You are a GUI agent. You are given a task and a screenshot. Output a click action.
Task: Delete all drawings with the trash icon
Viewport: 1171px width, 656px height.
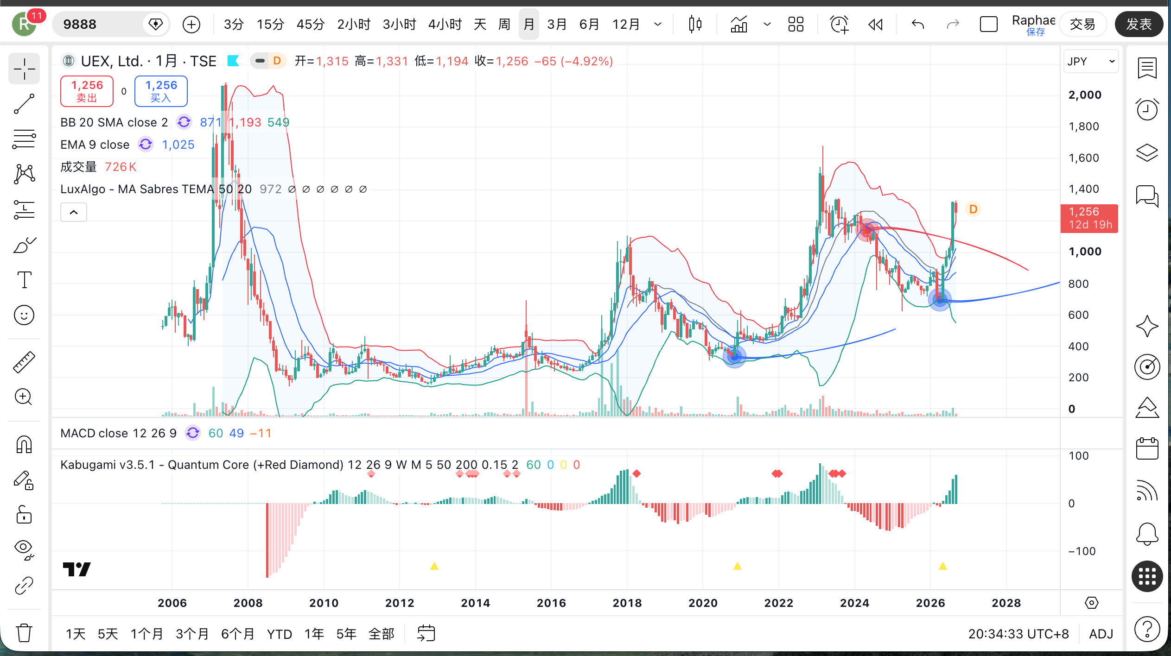pos(24,632)
